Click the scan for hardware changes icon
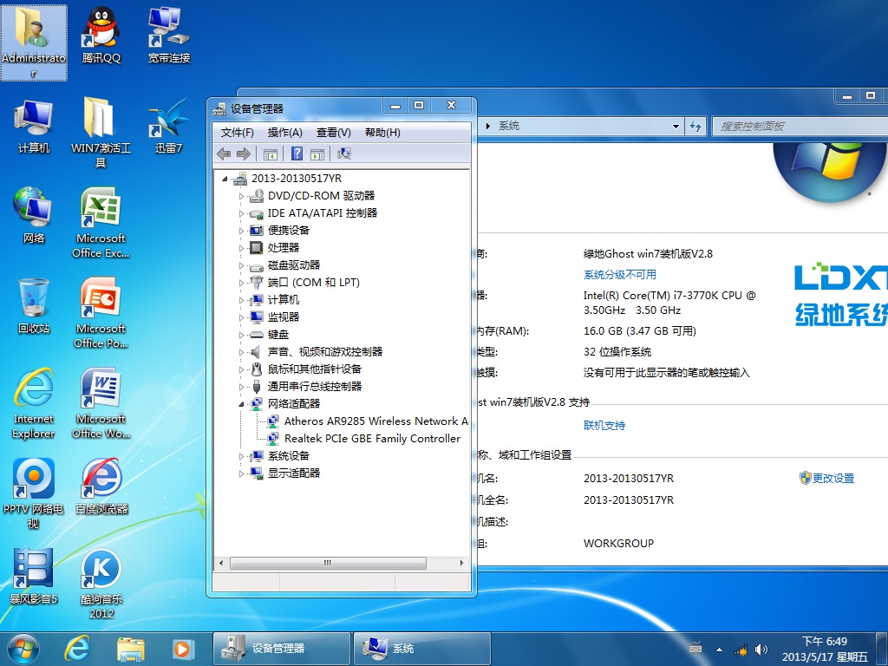This screenshot has width=888, height=666. [343, 153]
